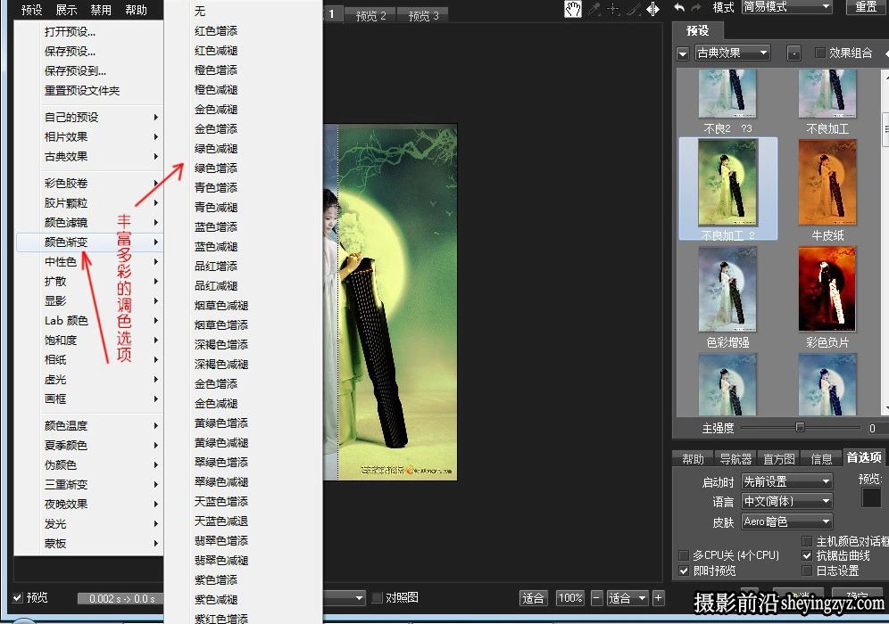Open the 适合 zoom dropdown between minus and plus

[627, 598]
